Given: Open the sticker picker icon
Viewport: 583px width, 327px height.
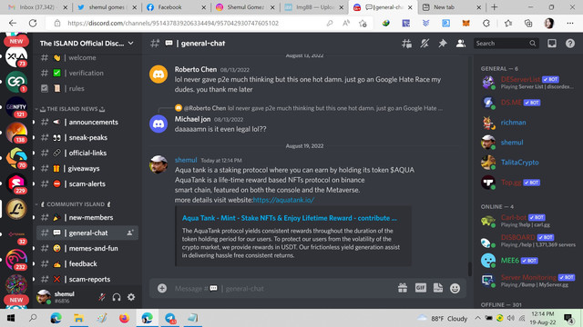Looking at the screenshot, I should coord(438,288).
